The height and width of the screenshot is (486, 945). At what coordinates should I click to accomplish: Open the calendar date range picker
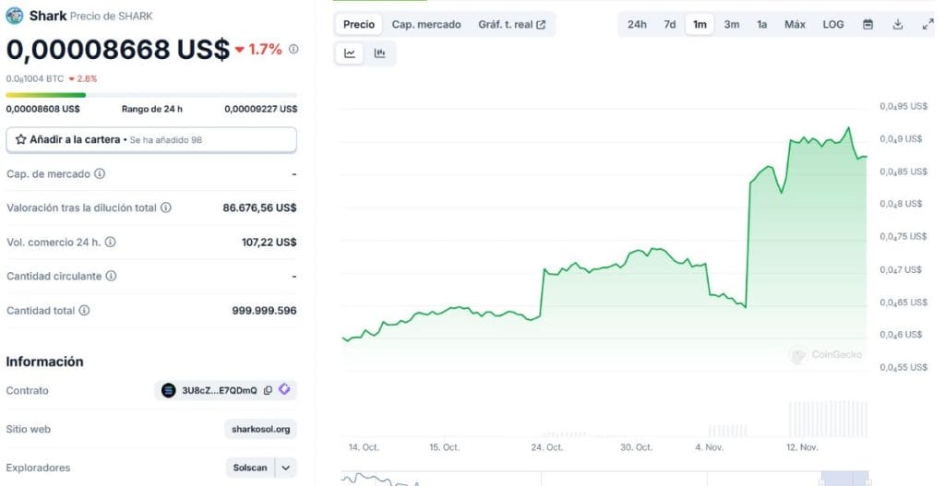pyautogui.click(x=867, y=25)
